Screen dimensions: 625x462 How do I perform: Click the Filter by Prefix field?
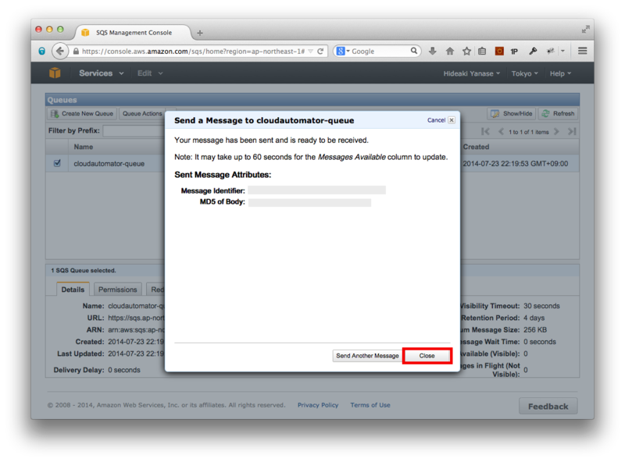click(134, 130)
